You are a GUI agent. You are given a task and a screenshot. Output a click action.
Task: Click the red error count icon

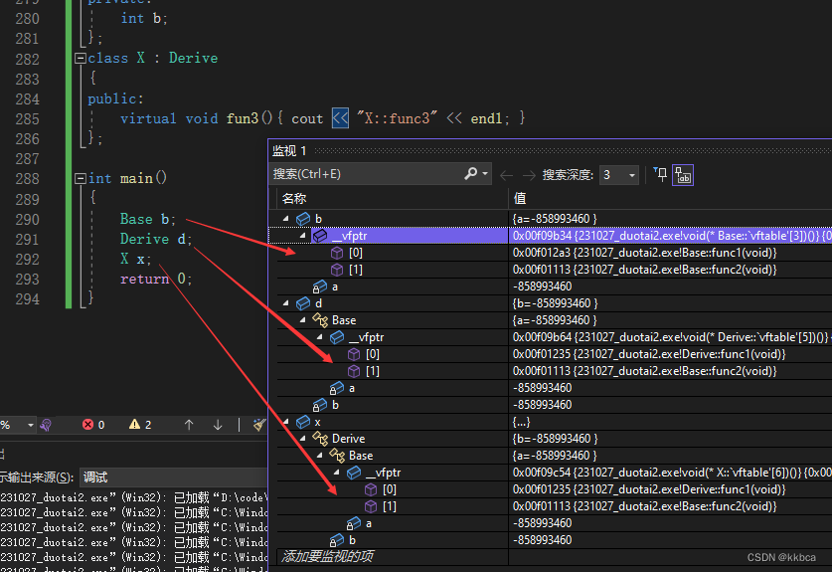coord(86,425)
